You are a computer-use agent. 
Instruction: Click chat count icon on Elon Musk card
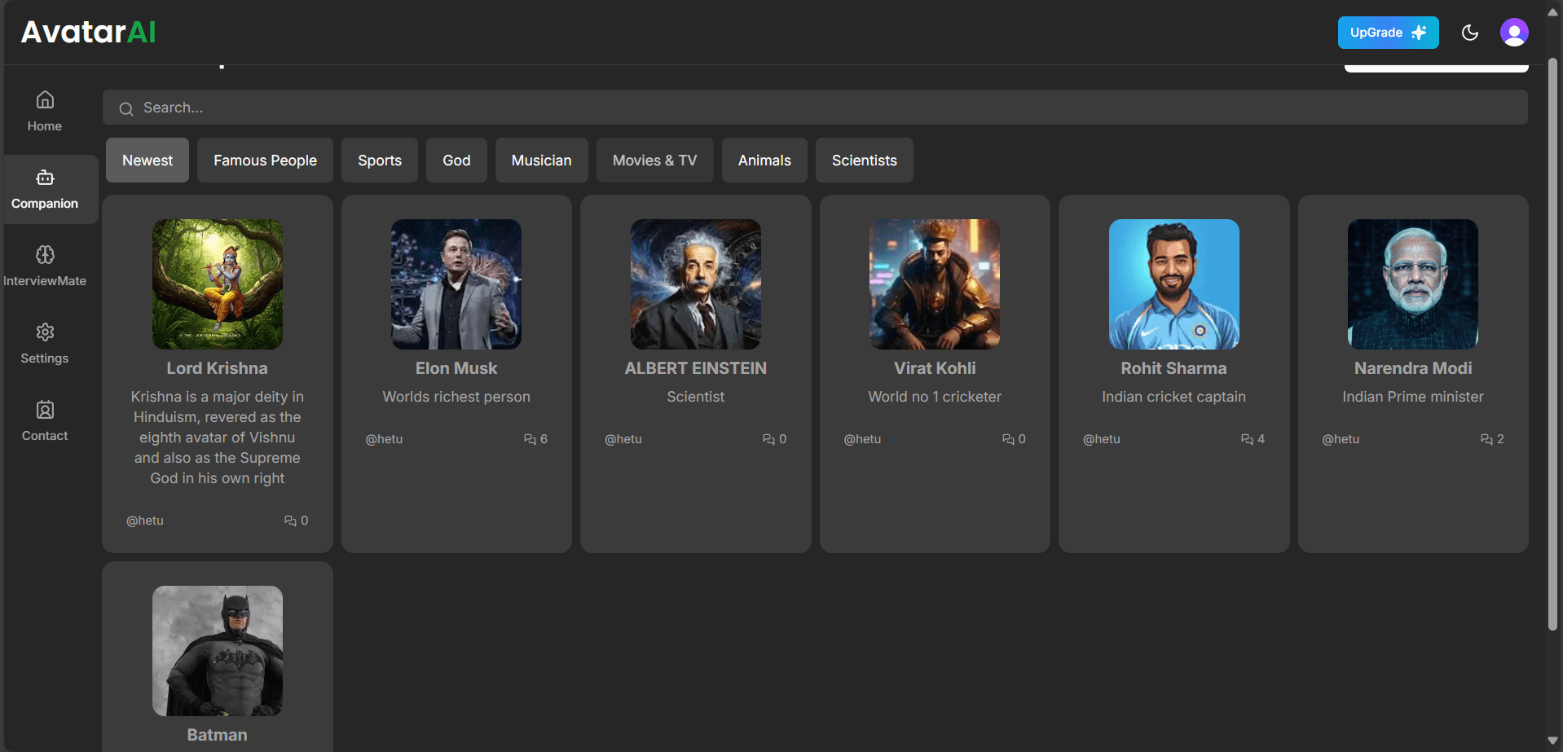530,439
